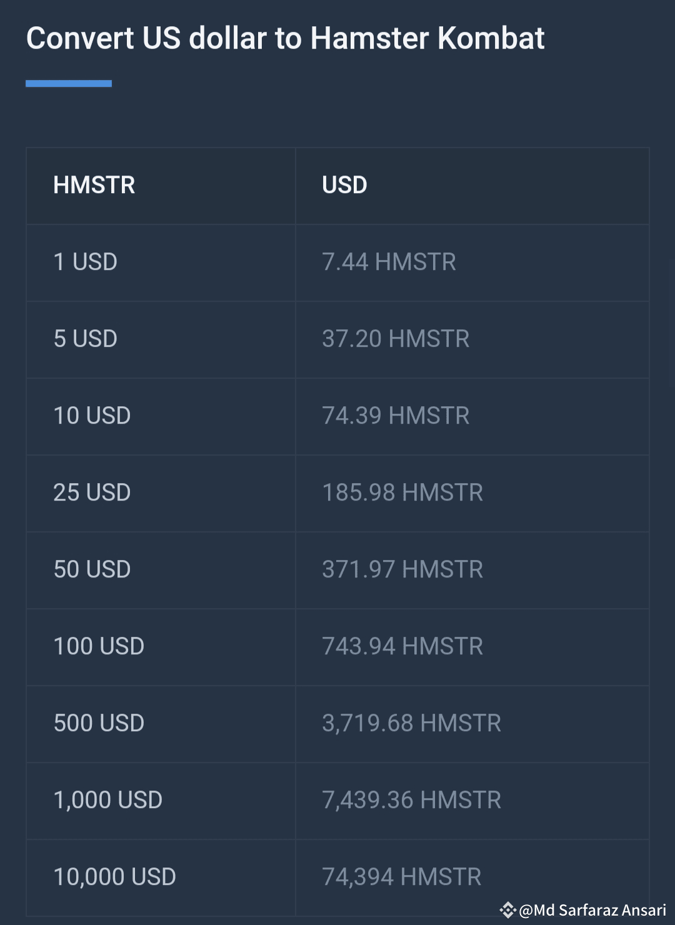Select the USD column header

tap(344, 185)
